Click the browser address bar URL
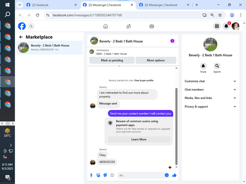Image resolution: width=246 pixels, height=184 pixels. click(x=87, y=15)
